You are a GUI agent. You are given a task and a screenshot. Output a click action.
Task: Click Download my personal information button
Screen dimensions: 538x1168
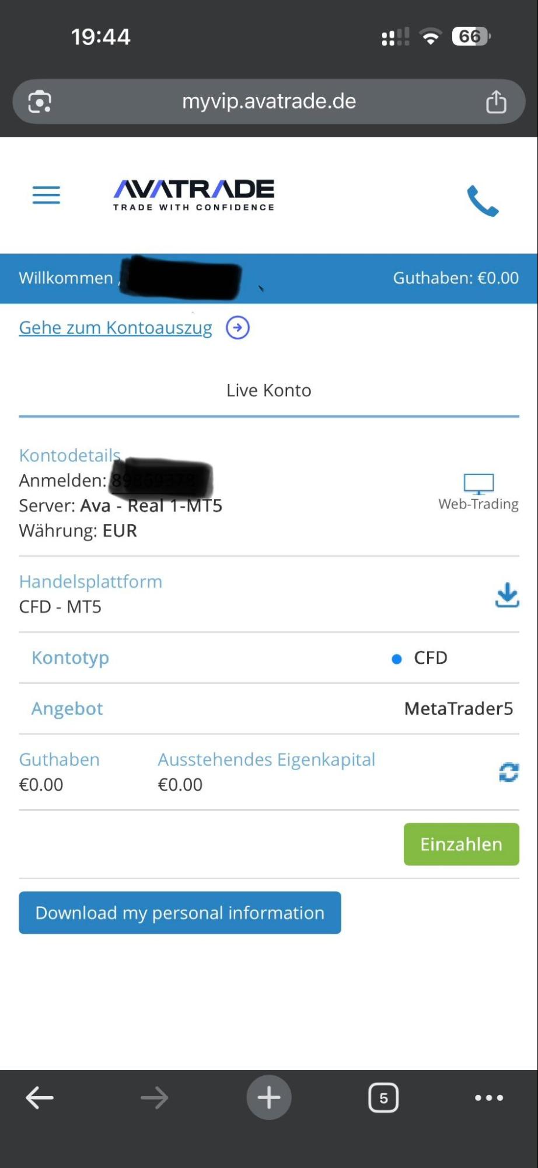(x=180, y=913)
